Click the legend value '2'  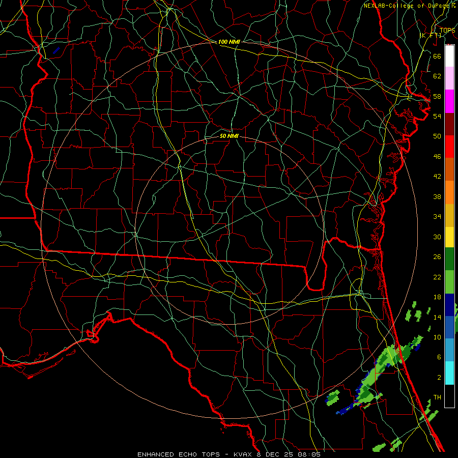coord(439,378)
